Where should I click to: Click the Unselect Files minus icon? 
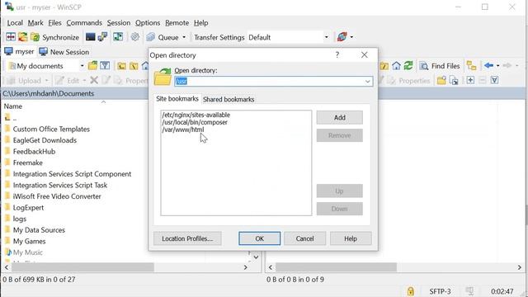[x=482, y=80]
